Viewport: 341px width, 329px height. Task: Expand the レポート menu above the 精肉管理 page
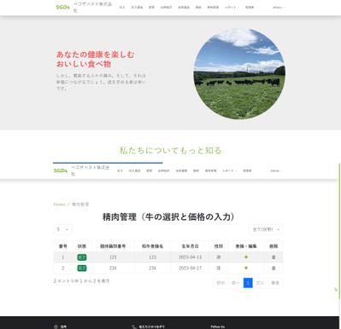(x=229, y=170)
